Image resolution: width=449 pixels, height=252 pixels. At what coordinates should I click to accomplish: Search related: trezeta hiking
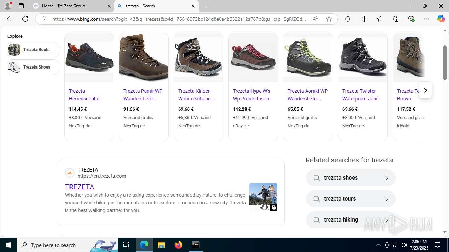click(350, 220)
